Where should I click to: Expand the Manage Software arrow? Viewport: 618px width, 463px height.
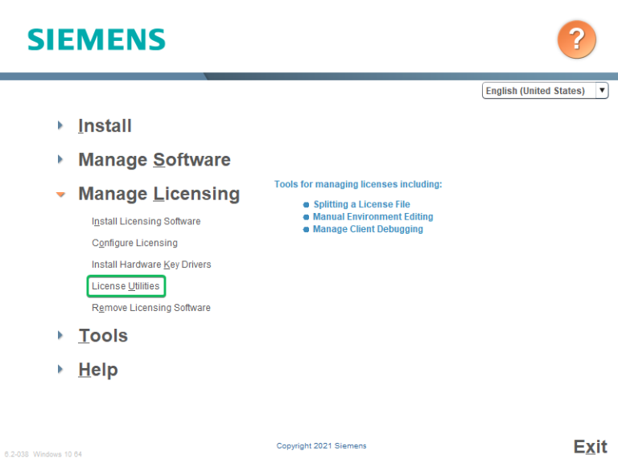pos(60,159)
